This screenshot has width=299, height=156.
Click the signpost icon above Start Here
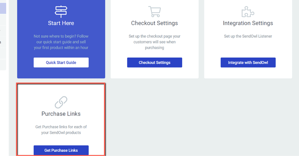tap(61, 12)
